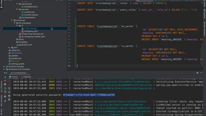Open the Bean Validation tool window tab
The image size is (206, 116).
[x=204, y=29]
